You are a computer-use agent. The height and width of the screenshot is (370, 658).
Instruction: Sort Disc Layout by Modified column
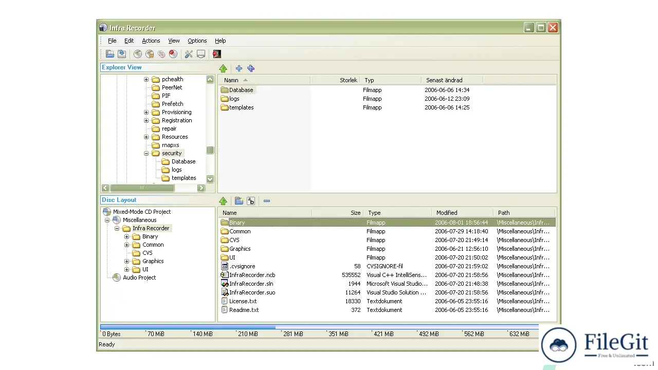[x=463, y=213]
